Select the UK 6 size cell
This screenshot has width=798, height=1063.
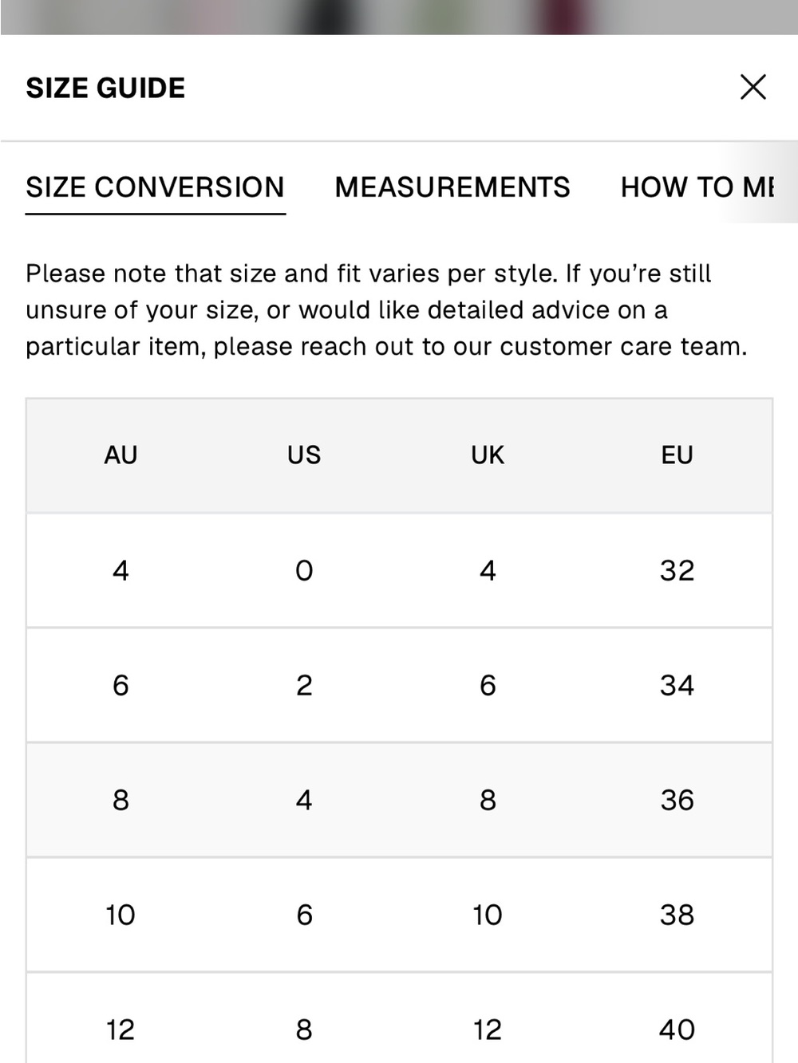click(488, 686)
